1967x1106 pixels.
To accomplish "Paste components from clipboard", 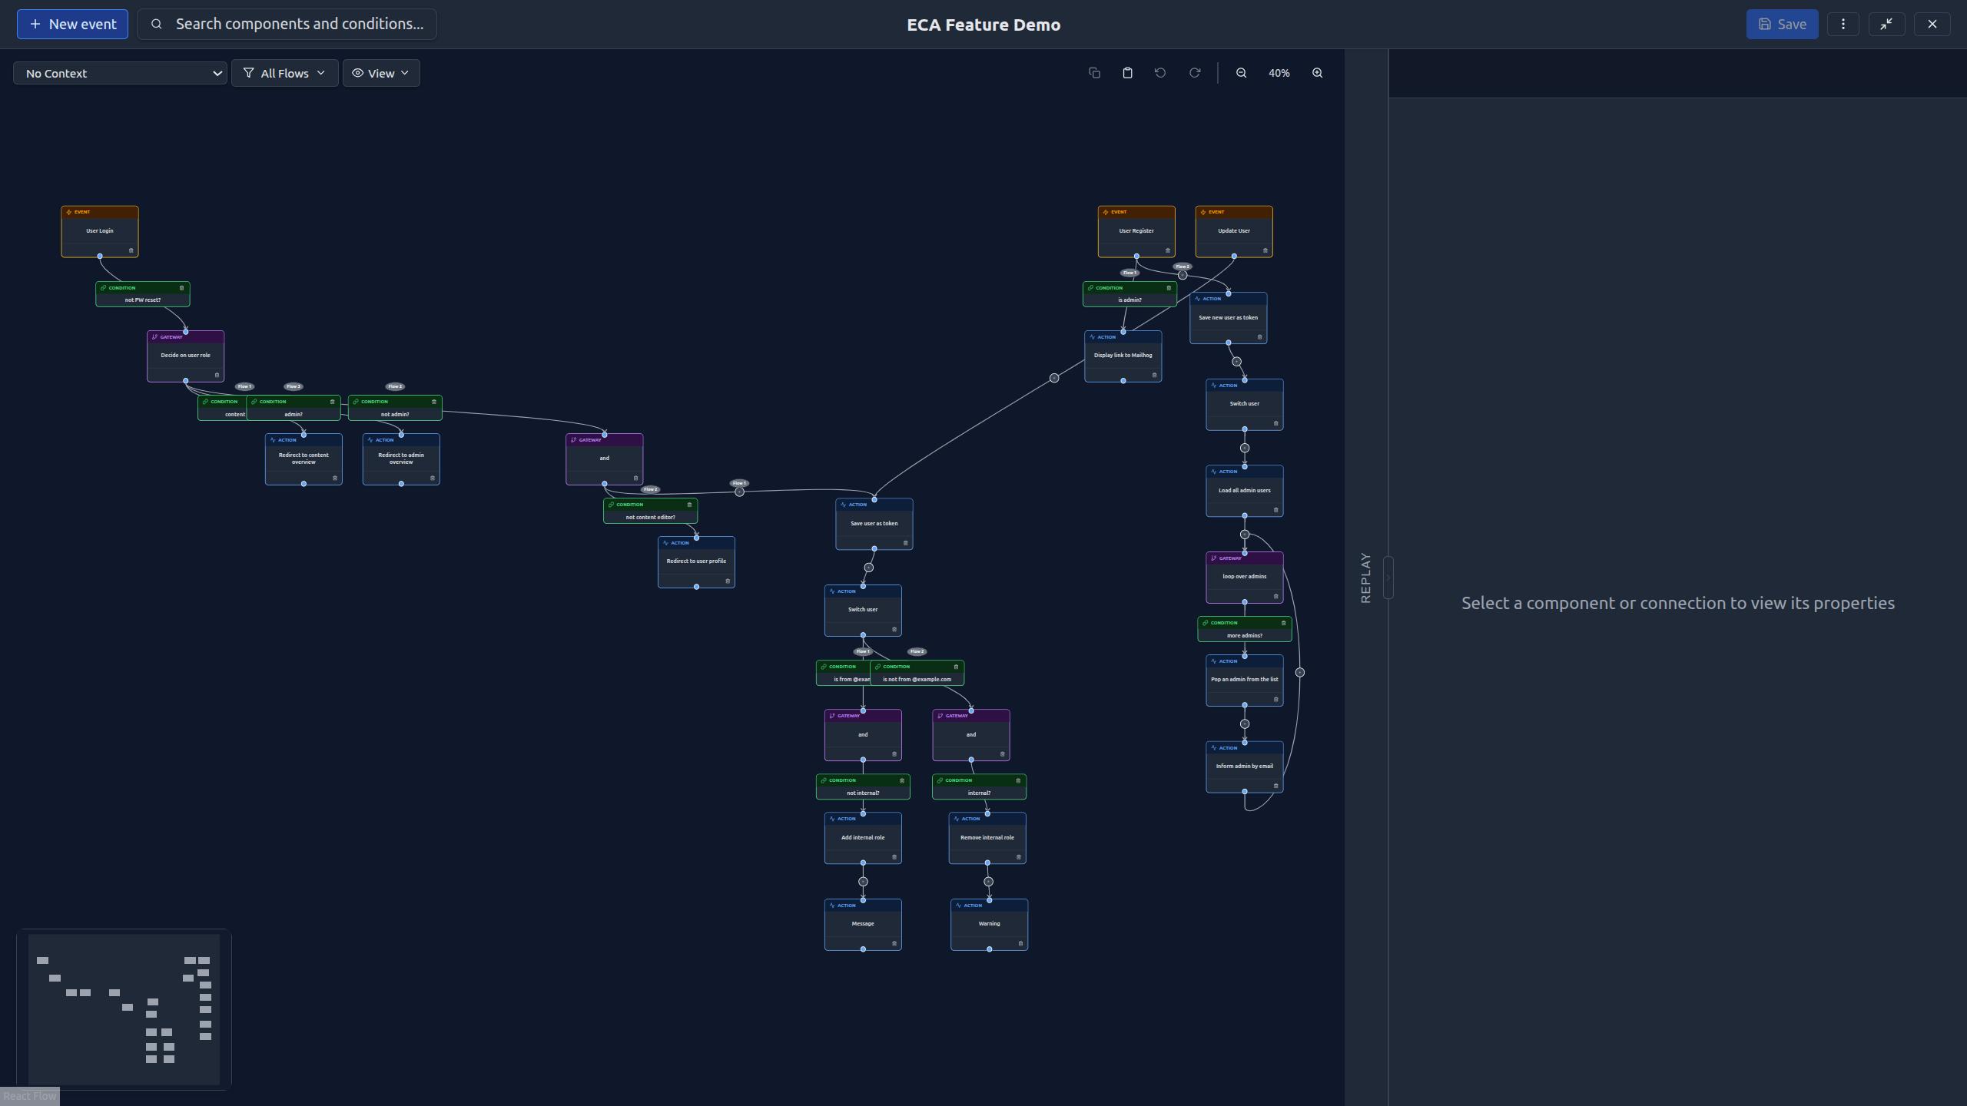I will (x=1126, y=73).
